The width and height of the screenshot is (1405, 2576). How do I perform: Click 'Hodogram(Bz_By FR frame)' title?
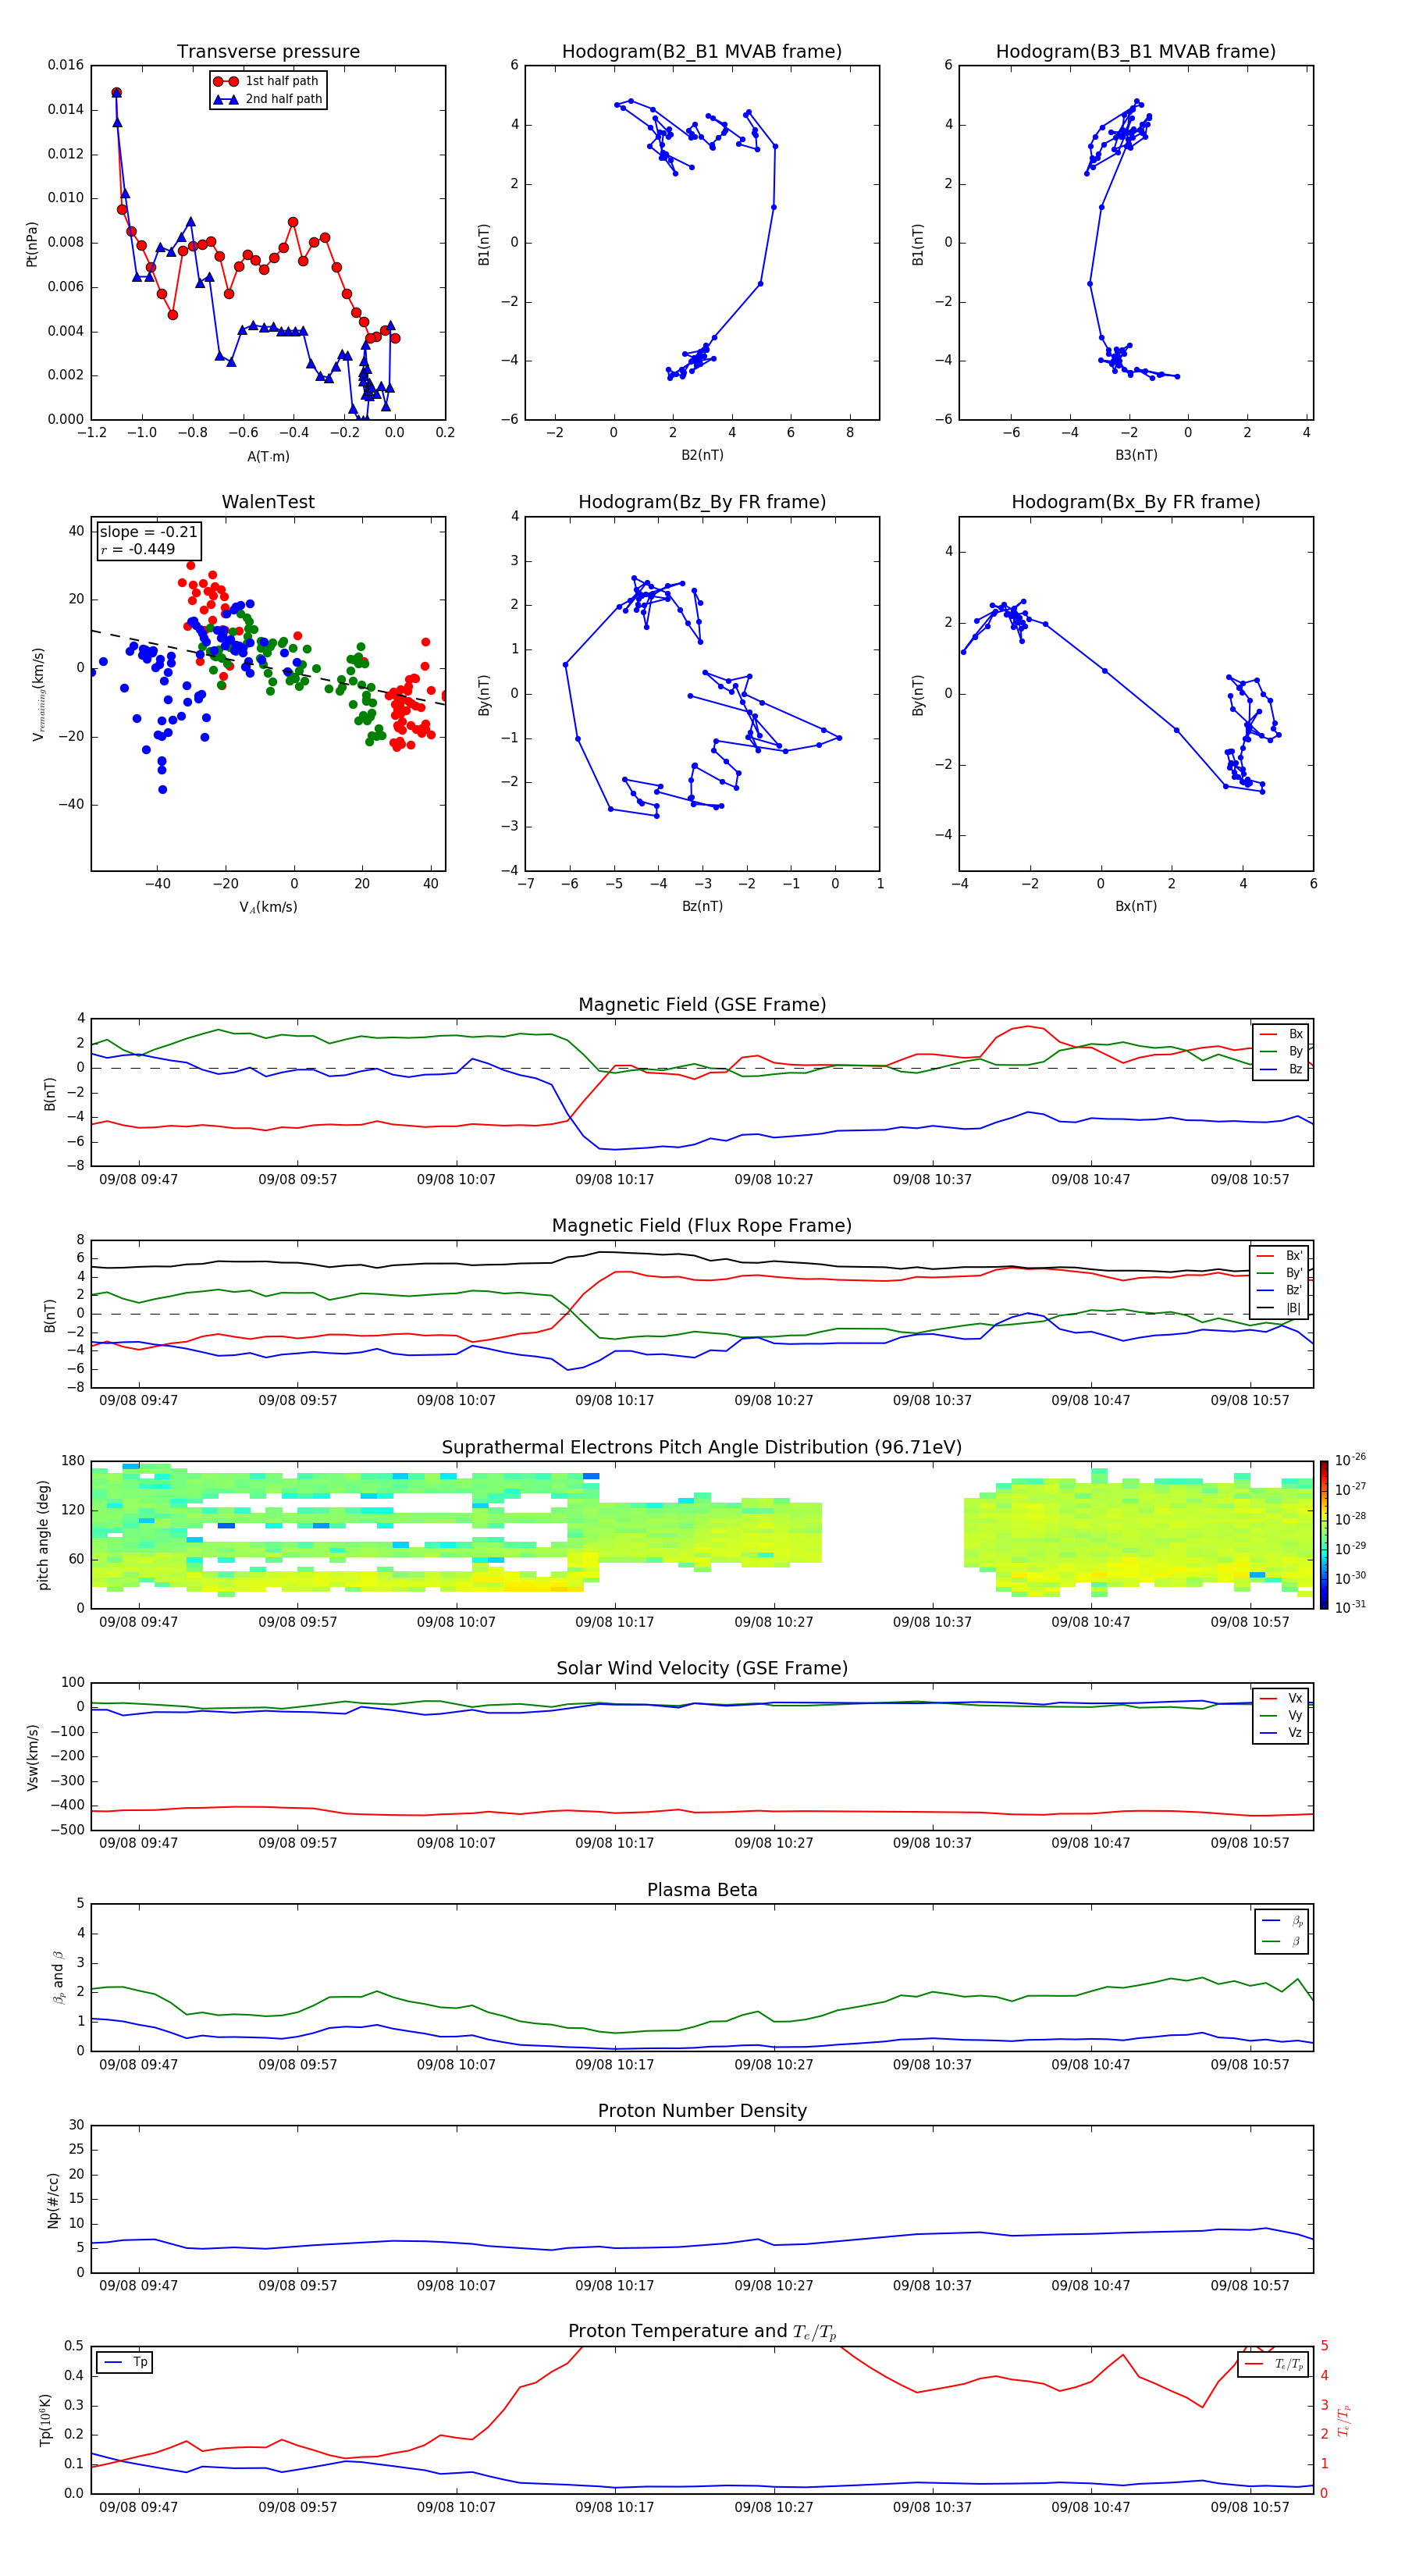(x=702, y=502)
